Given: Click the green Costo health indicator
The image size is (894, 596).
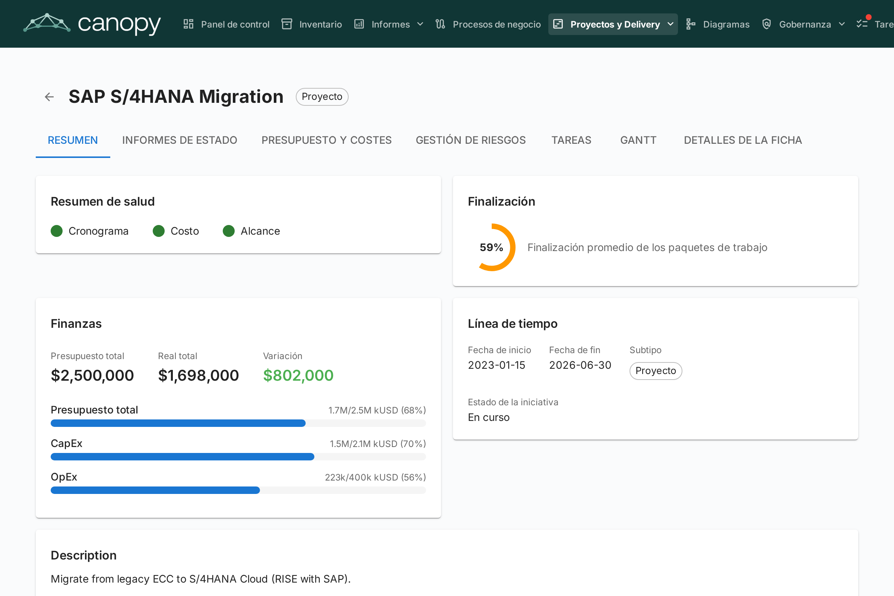Looking at the screenshot, I should coord(159,231).
